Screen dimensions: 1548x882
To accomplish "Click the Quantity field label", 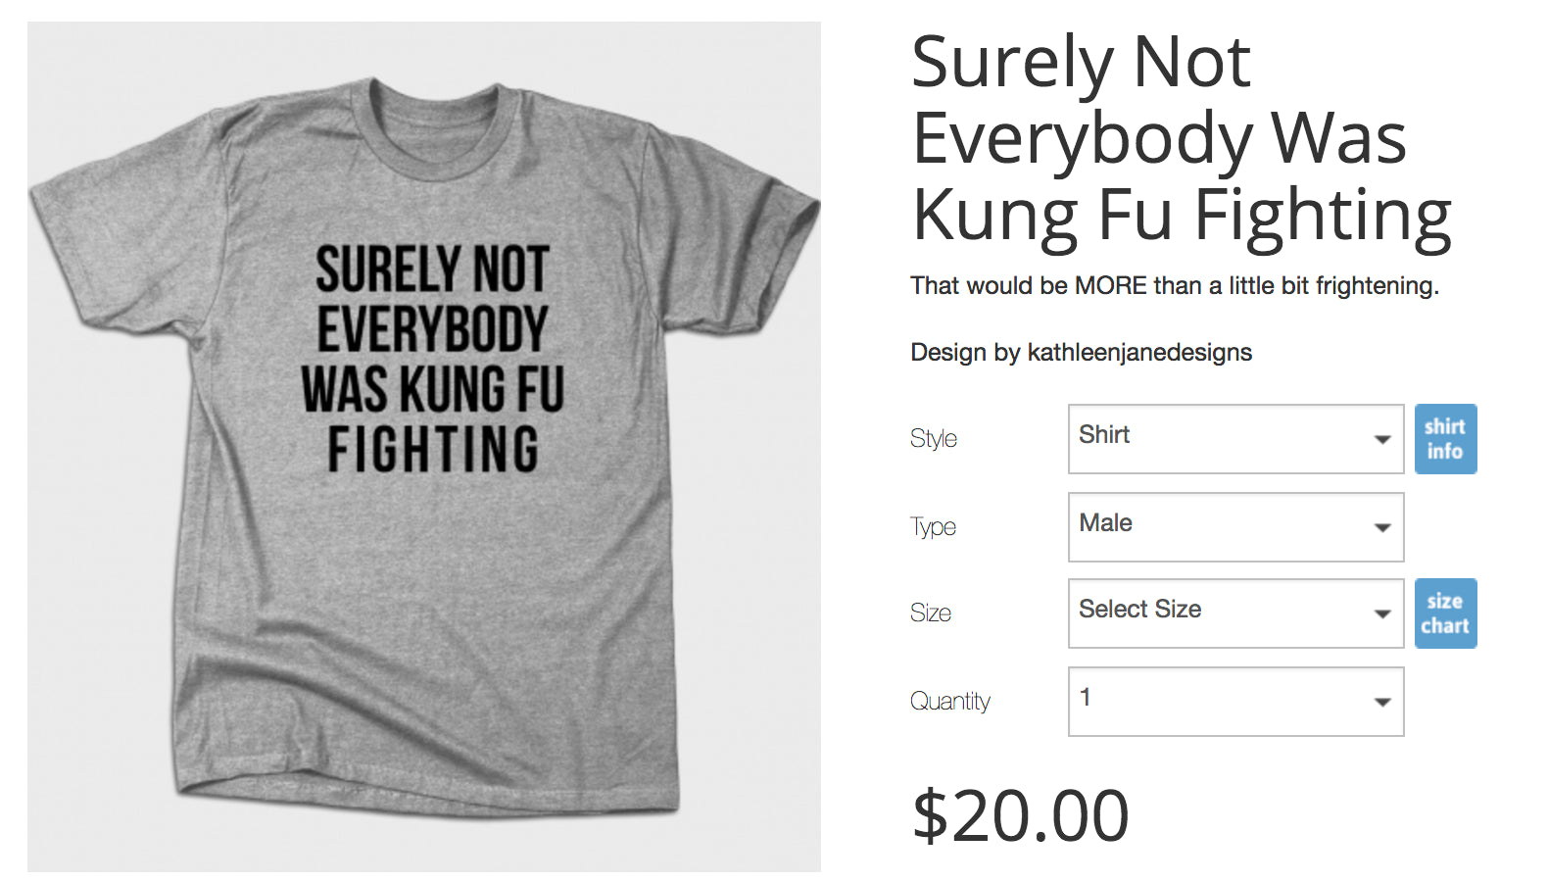I will 949,702.
